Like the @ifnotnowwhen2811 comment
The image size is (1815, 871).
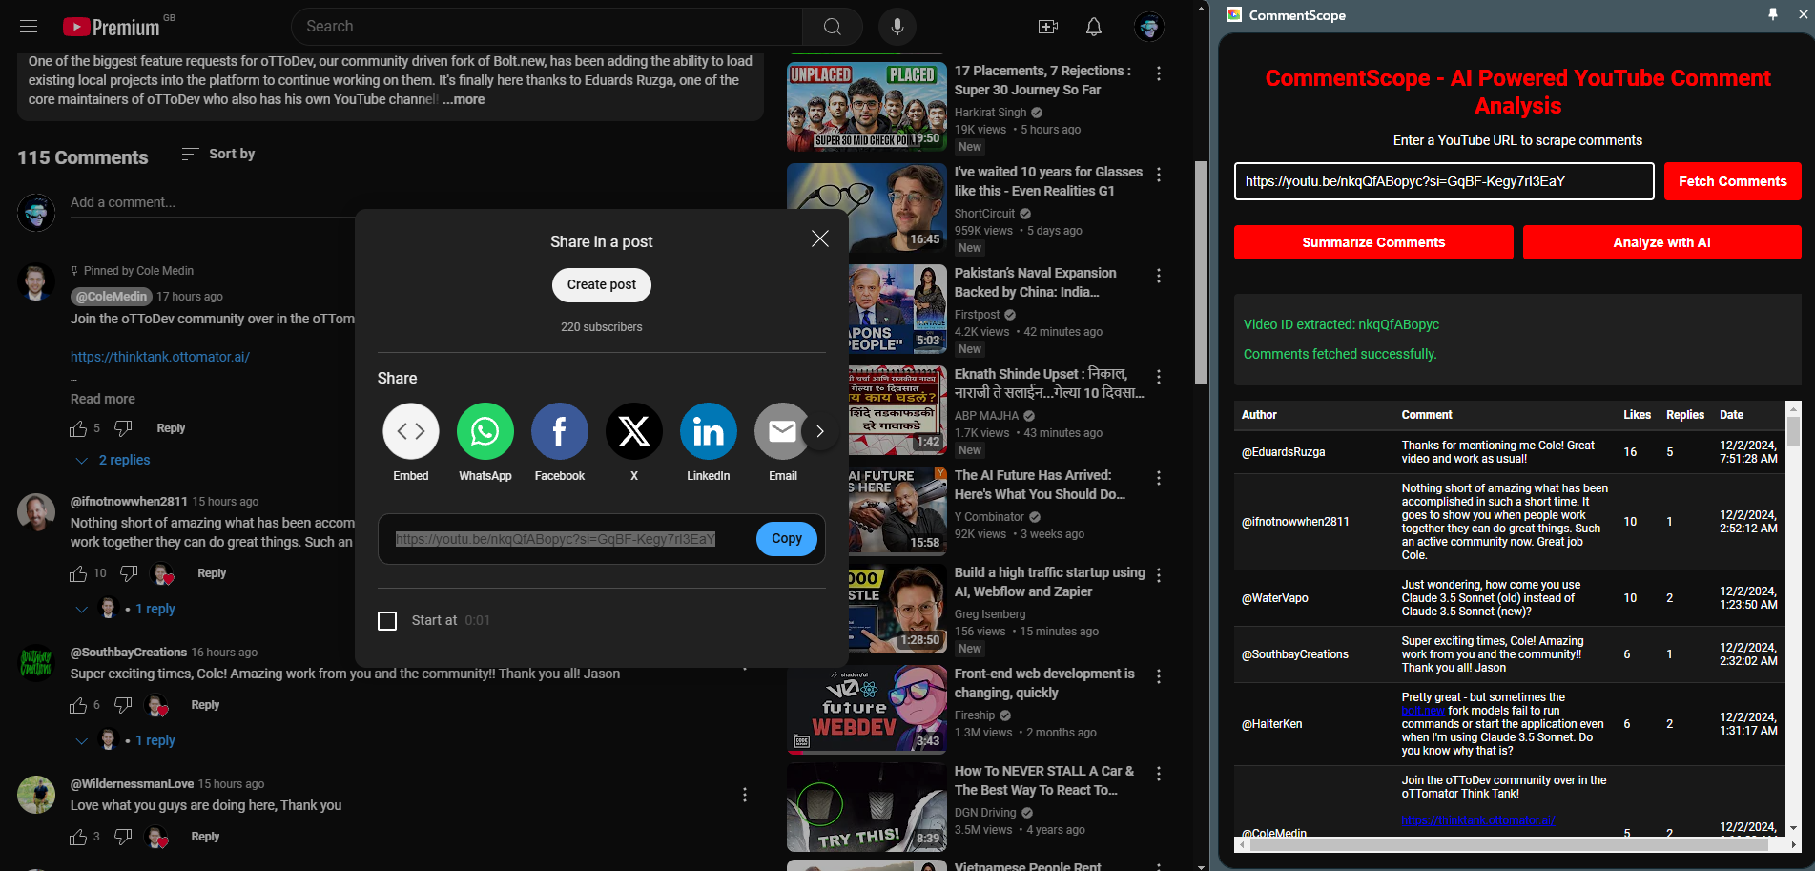coord(78,574)
